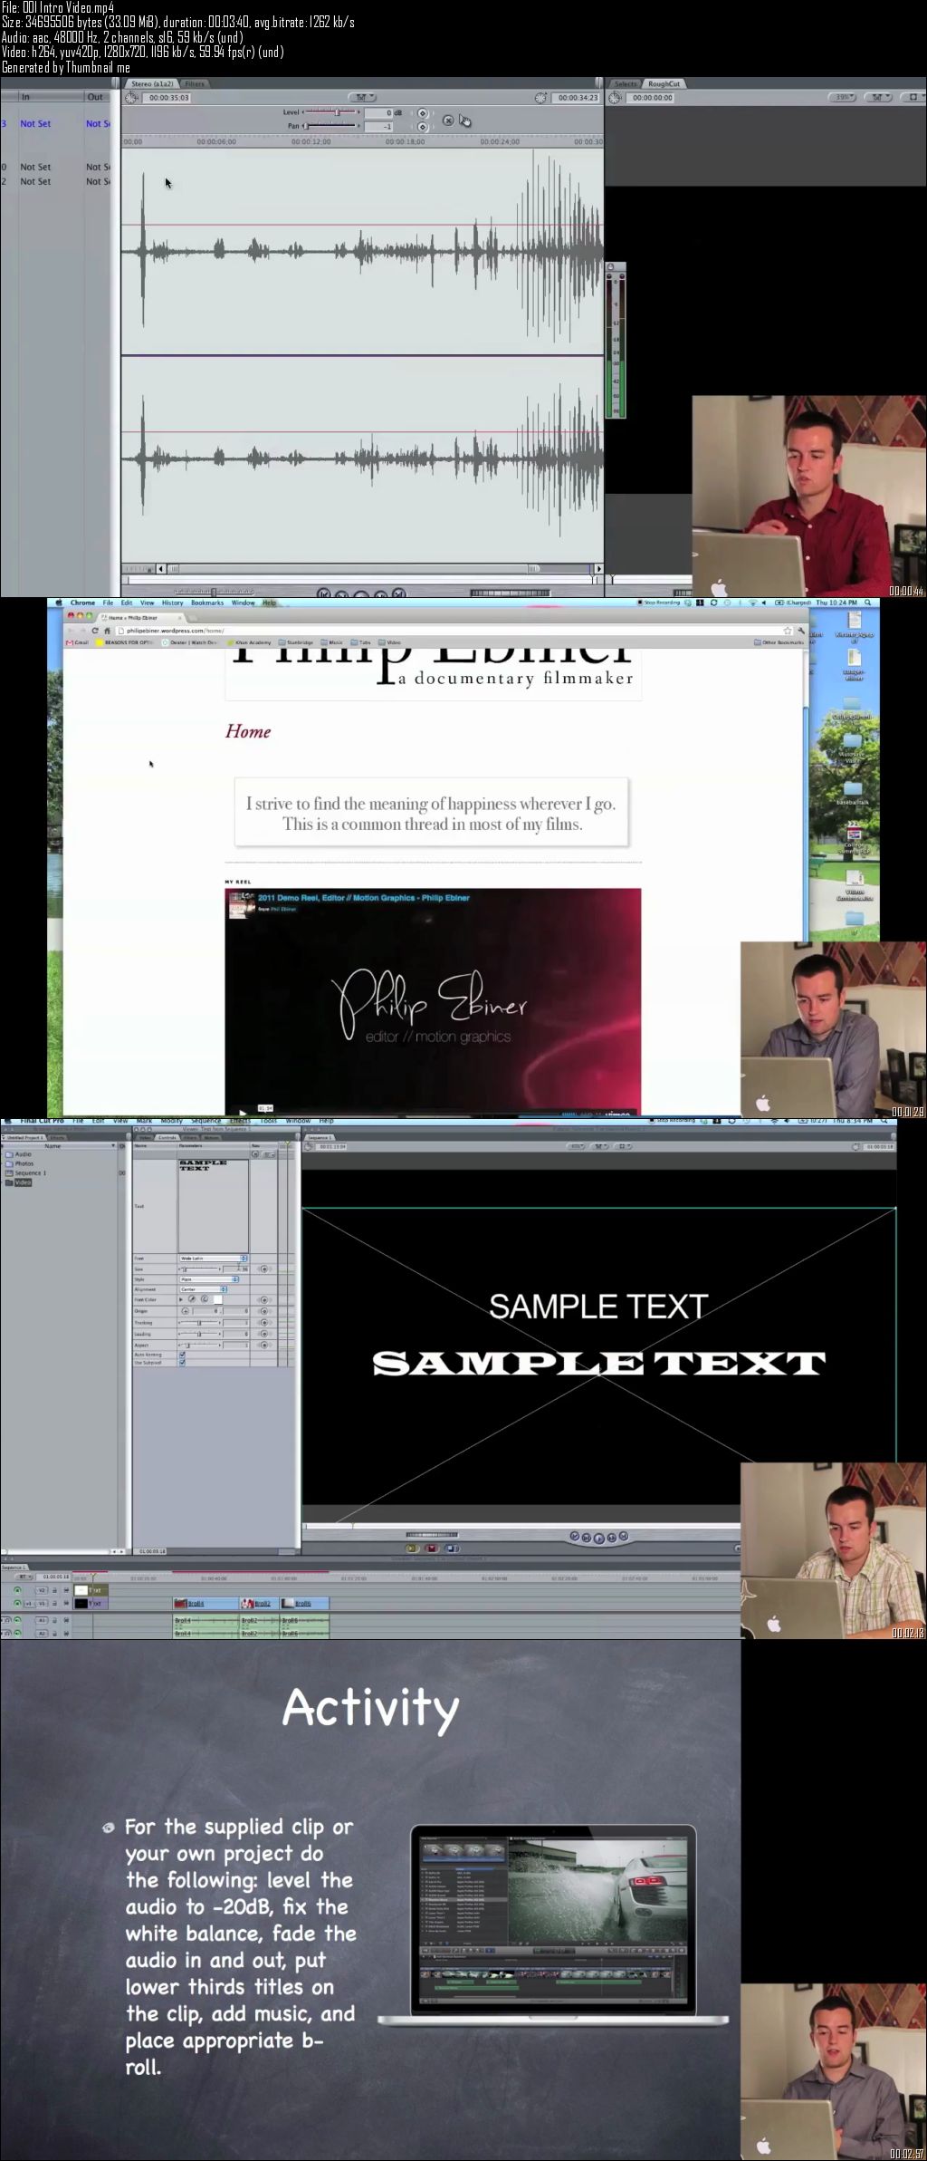
Task: Click the Home link on Philip Ebiner site
Action: click(247, 732)
